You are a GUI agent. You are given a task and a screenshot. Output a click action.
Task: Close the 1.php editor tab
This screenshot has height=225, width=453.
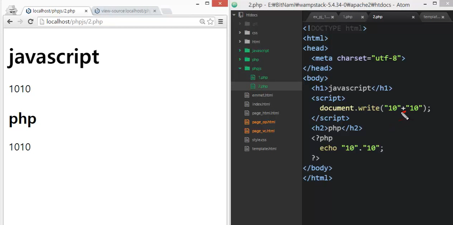[x=362, y=17]
